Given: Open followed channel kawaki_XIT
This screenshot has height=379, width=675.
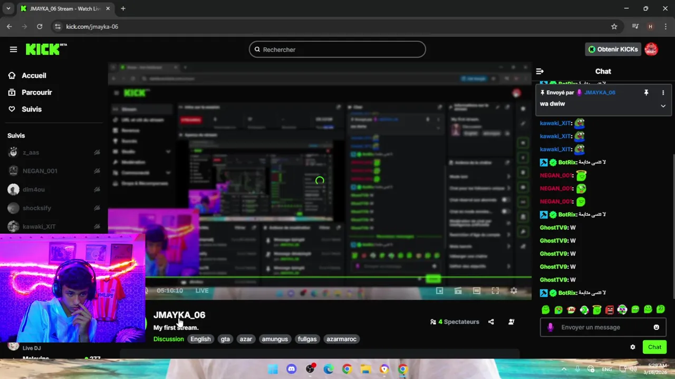Looking at the screenshot, I should point(54,226).
